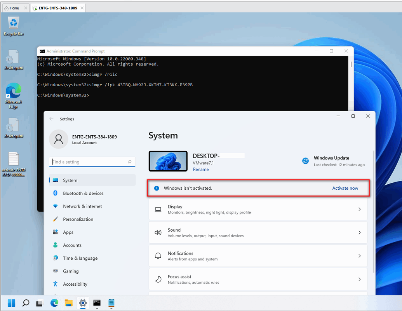Open taskbar Search magnifier

(26, 303)
